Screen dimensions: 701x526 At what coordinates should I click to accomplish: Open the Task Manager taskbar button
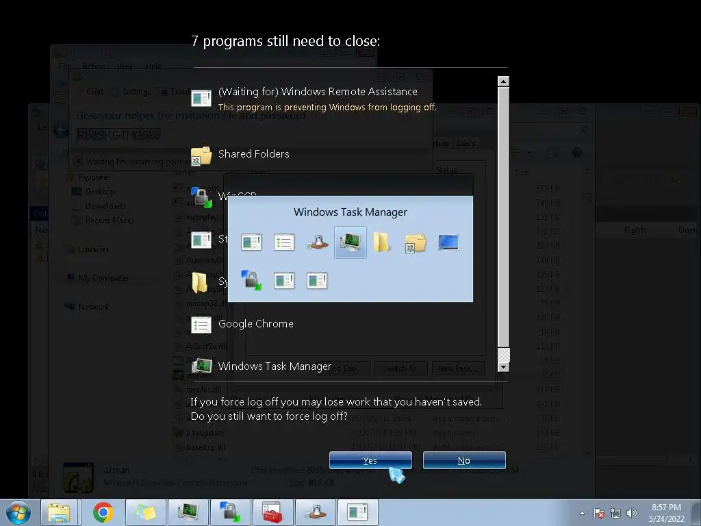point(188,512)
